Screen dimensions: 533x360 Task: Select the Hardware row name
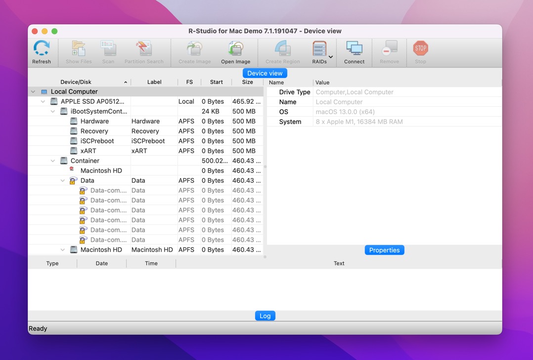[x=94, y=121]
